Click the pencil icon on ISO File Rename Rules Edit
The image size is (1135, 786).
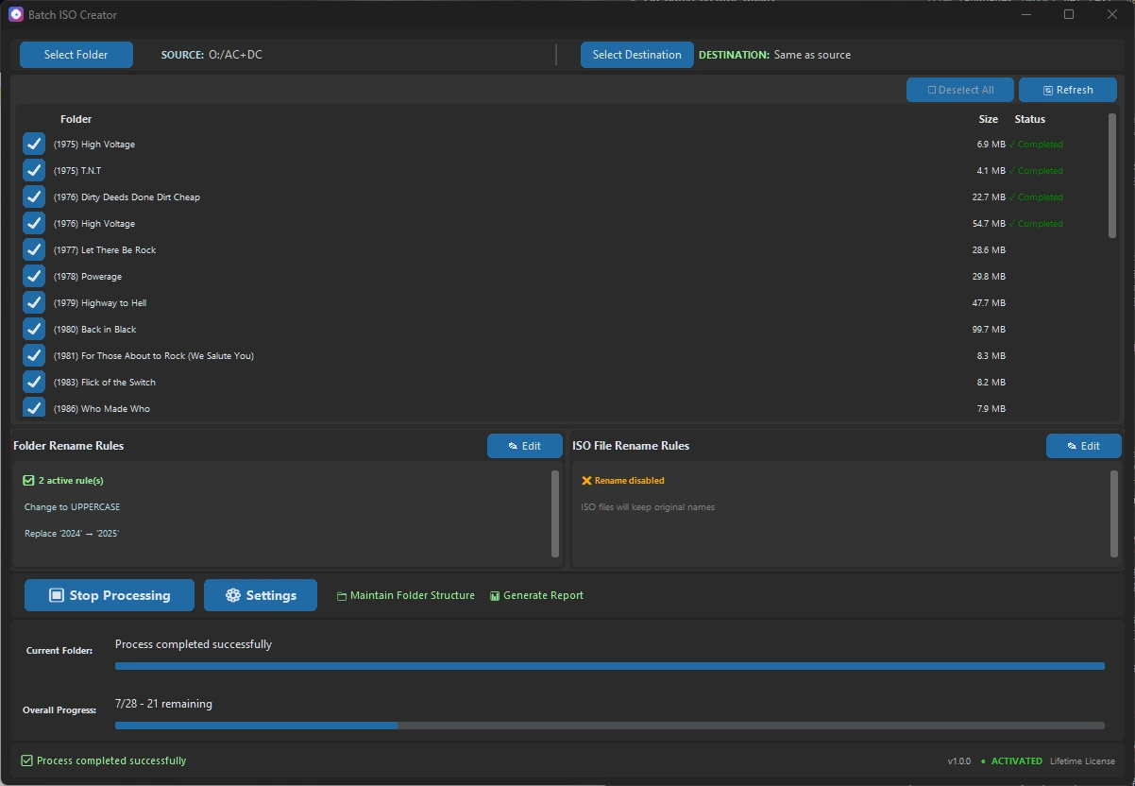coord(1073,445)
